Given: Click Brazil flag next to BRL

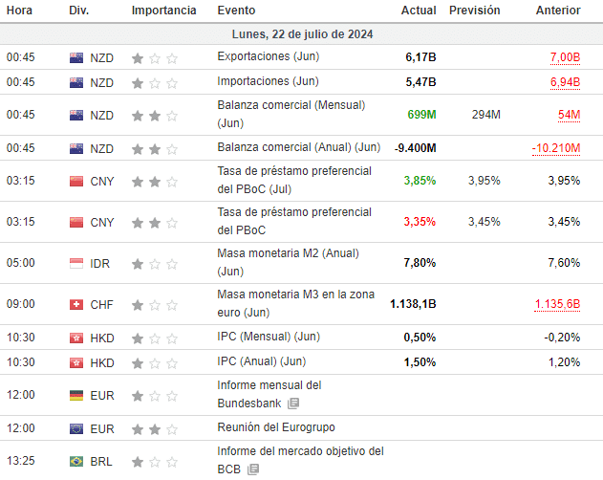Looking at the screenshot, I should pyautogui.click(x=76, y=461).
